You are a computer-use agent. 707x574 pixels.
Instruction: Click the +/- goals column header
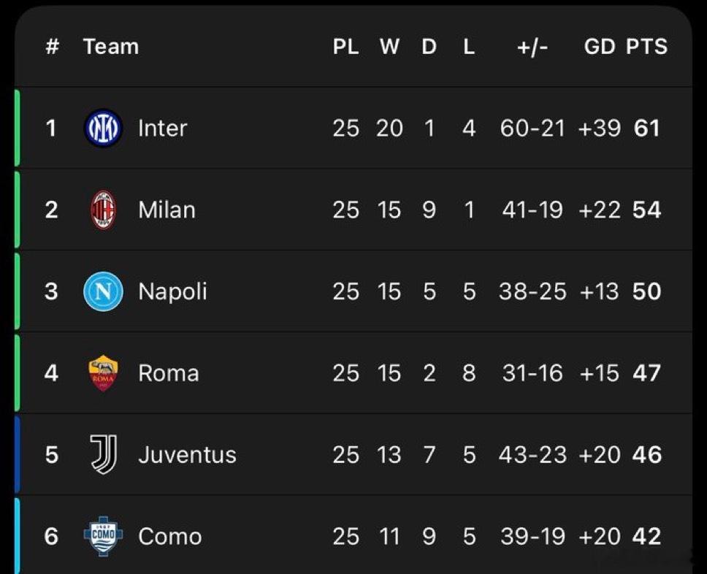tap(532, 47)
